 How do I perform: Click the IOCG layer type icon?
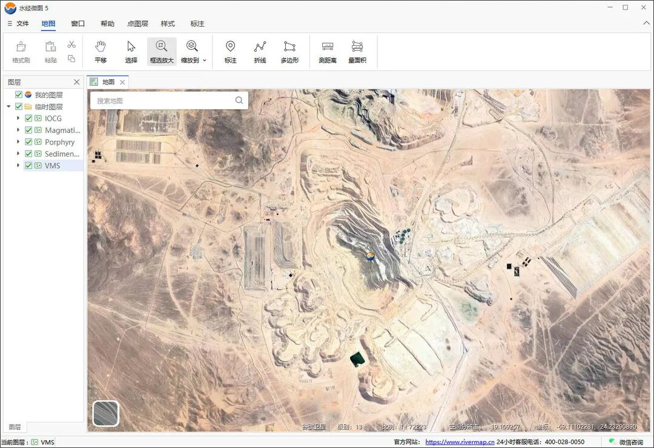click(38, 118)
